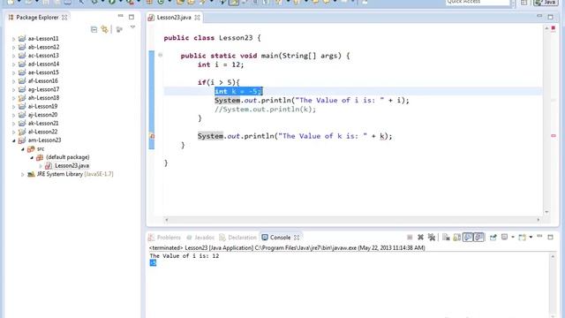This screenshot has height=318, width=565.
Task: Expand the ab-Lesson12 project
Action: pyautogui.click(x=14, y=47)
